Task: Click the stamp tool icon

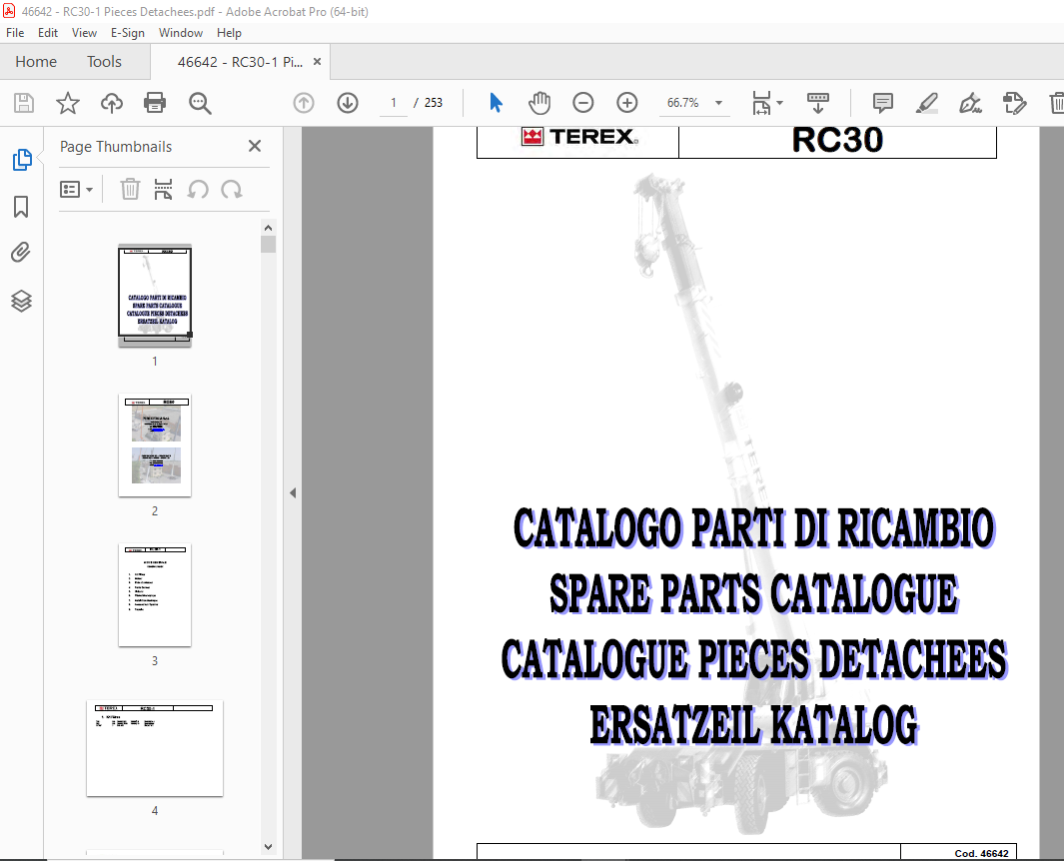Action: (1014, 103)
